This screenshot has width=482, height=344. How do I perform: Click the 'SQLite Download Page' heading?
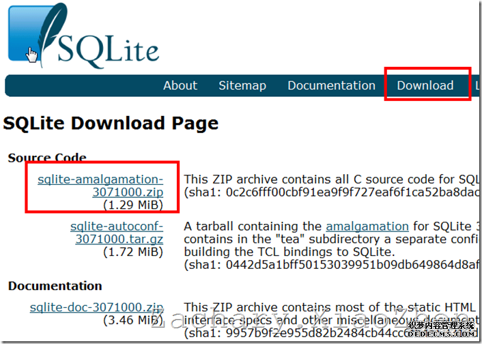111,124
